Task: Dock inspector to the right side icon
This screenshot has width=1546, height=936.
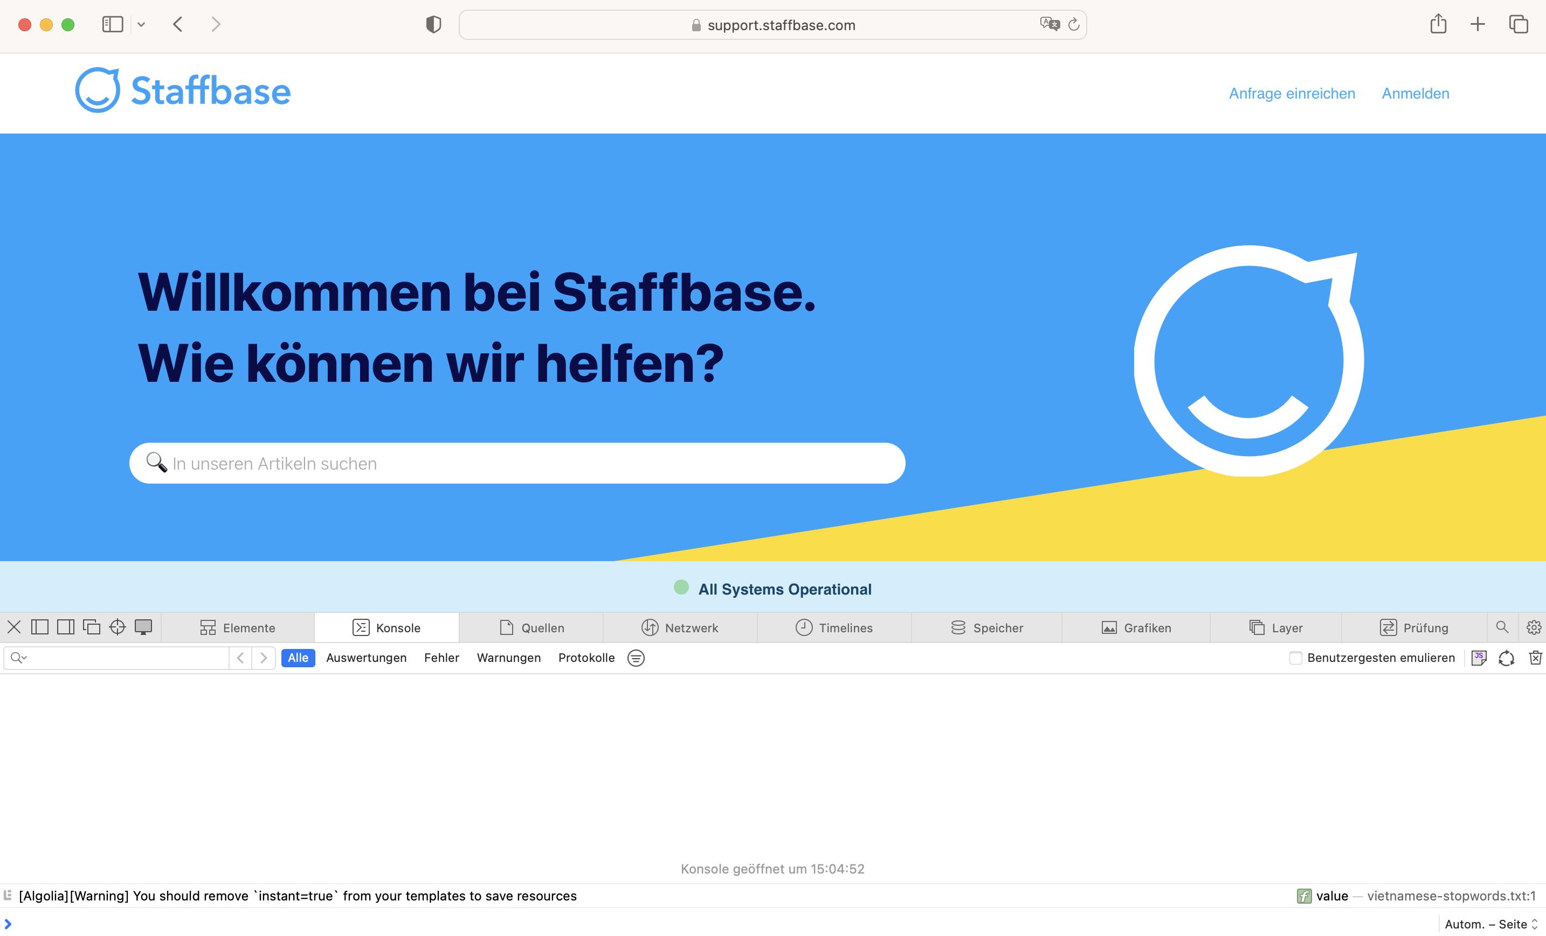Action: tap(65, 627)
